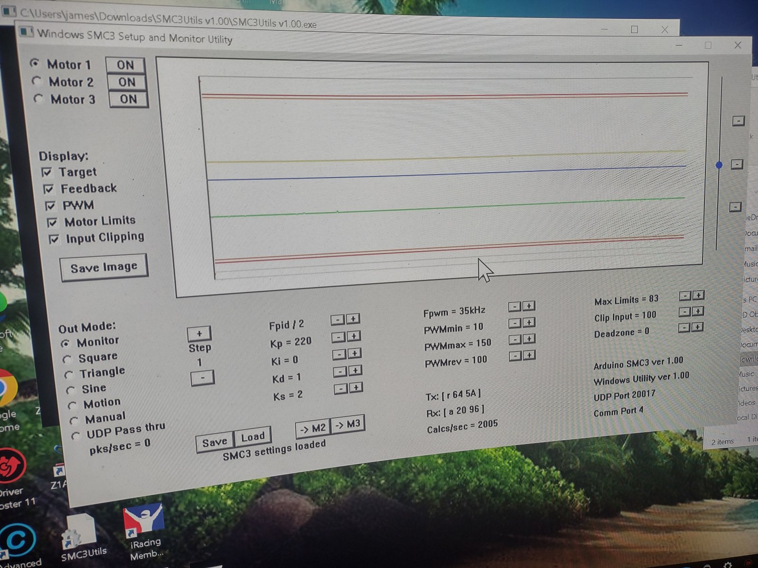Toggle the Motor 3 ON button
The width and height of the screenshot is (758, 568).
(128, 99)
